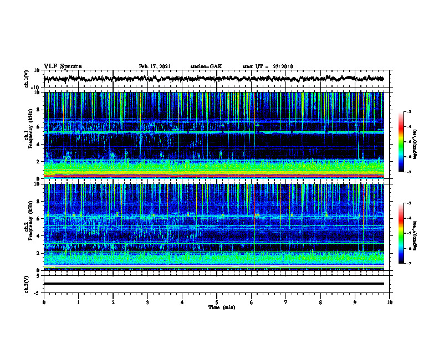Select the "start UT = 23:20:0" text
This screenshot has height=339, width=439.
(268, 66)
